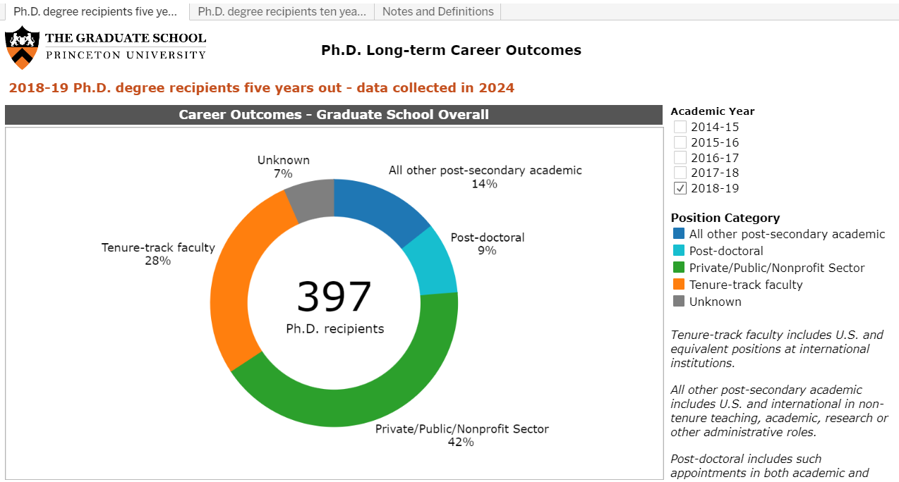This screenshot has width=899, height=482.
Task: Click the blue All other post-secondary swatch
Action: pos(679,234)
